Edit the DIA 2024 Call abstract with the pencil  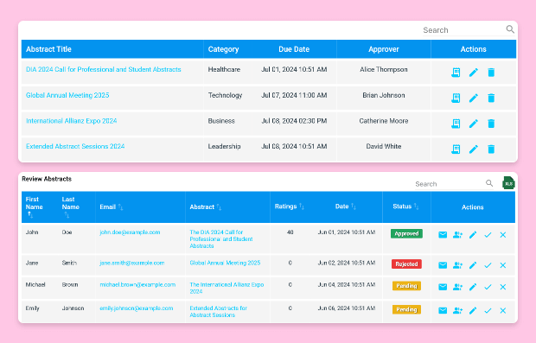(474, 72)
